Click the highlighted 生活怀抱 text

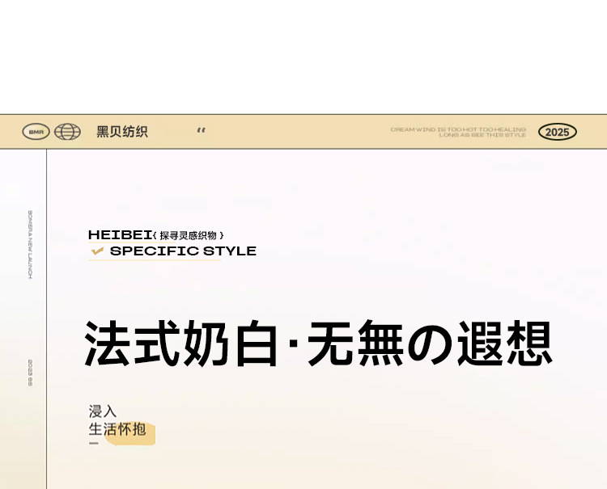(117, 429)
